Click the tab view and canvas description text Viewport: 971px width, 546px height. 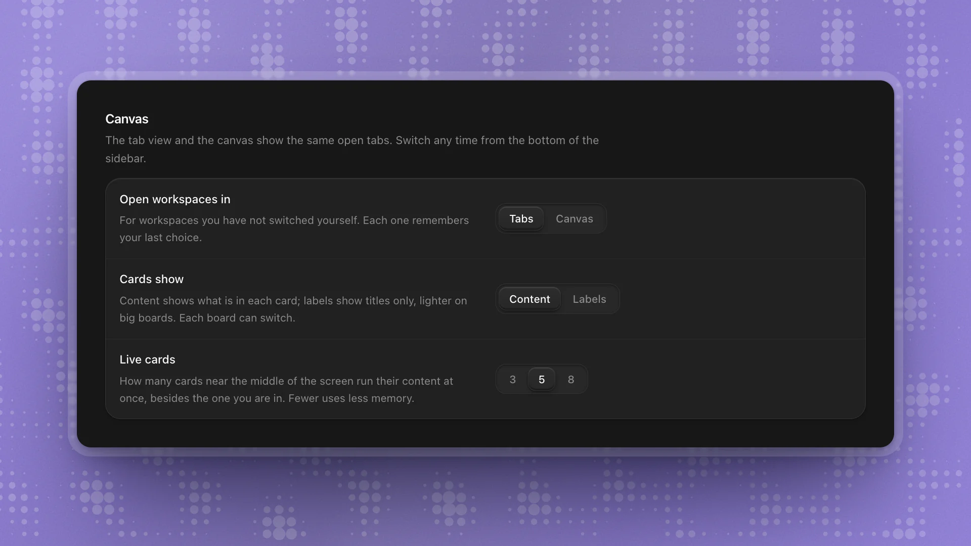click(x=352, y=149)
